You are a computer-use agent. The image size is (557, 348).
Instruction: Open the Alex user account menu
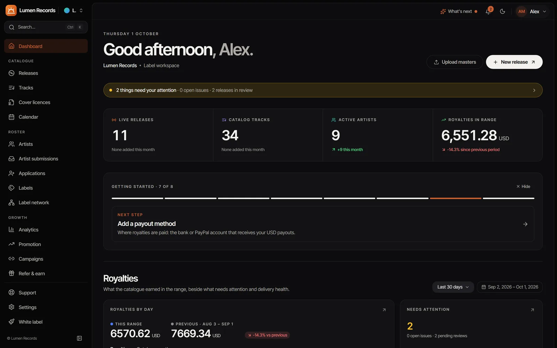tap(531, 11)
